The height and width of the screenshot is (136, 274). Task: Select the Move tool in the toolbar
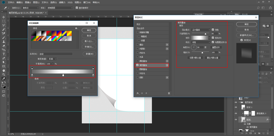tap(4, 17)
